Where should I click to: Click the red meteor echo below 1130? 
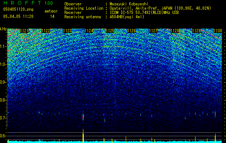(x=215, y=114)
